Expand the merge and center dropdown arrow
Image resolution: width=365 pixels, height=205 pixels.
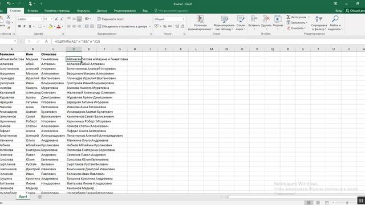(x=150, y=27)
